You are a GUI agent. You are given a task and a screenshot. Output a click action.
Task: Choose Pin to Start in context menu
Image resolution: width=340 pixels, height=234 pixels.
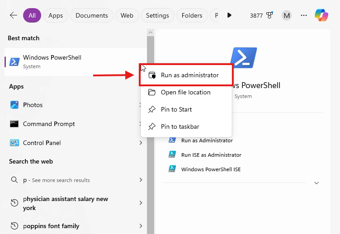point(186,109)
